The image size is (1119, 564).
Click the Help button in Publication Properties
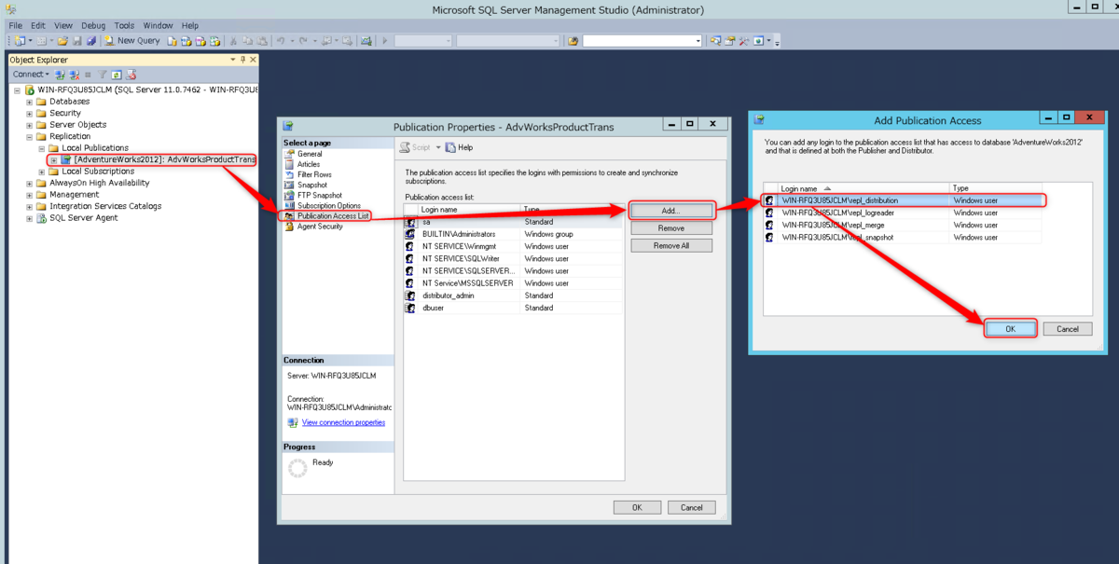[x=459, y=147]
